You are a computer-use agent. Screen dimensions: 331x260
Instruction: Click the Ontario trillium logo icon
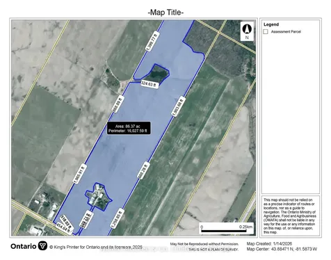click(42, 245)
